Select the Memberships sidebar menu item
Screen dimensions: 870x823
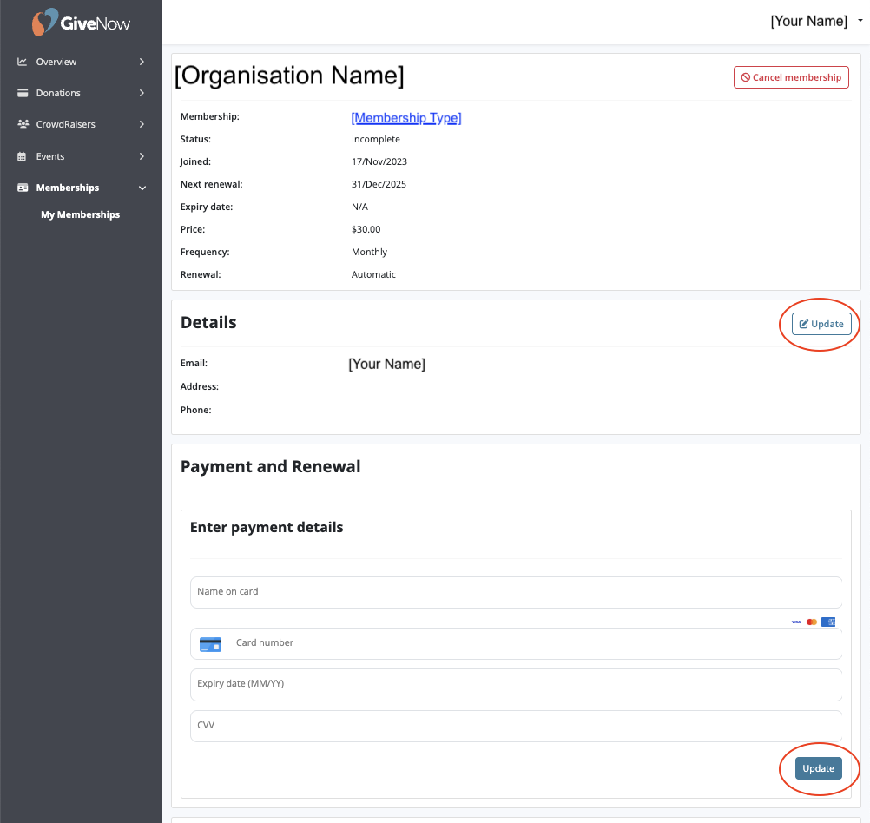pyautogui.click(x=81, y=188)
